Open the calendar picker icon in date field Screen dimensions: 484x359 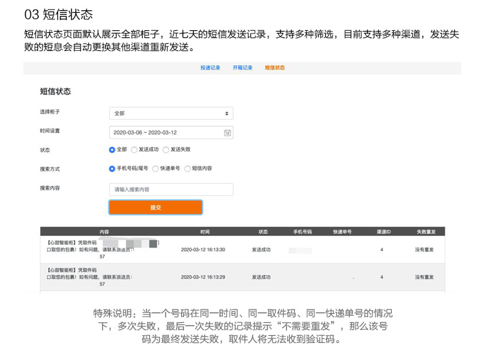227,132
